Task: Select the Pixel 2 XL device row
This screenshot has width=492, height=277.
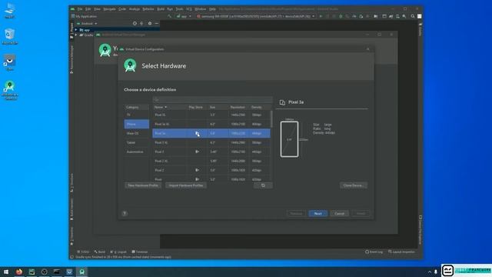Action: [211, 161]
